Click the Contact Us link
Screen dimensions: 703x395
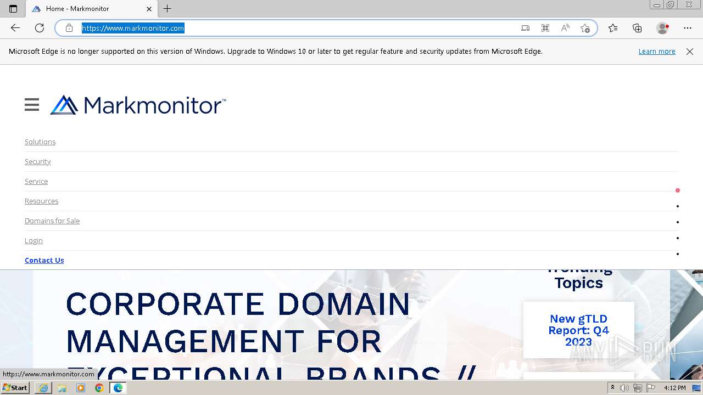pos(44,260)
